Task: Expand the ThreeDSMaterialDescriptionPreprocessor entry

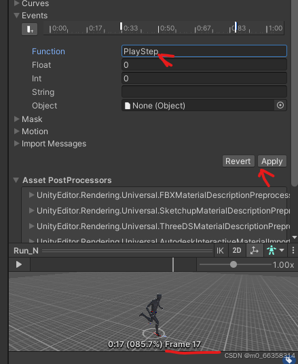Action: pos(31,226)
